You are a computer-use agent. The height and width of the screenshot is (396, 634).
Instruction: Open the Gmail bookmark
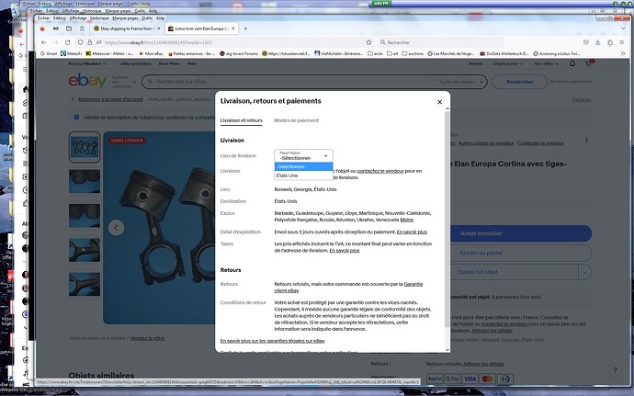click(49, 53)
